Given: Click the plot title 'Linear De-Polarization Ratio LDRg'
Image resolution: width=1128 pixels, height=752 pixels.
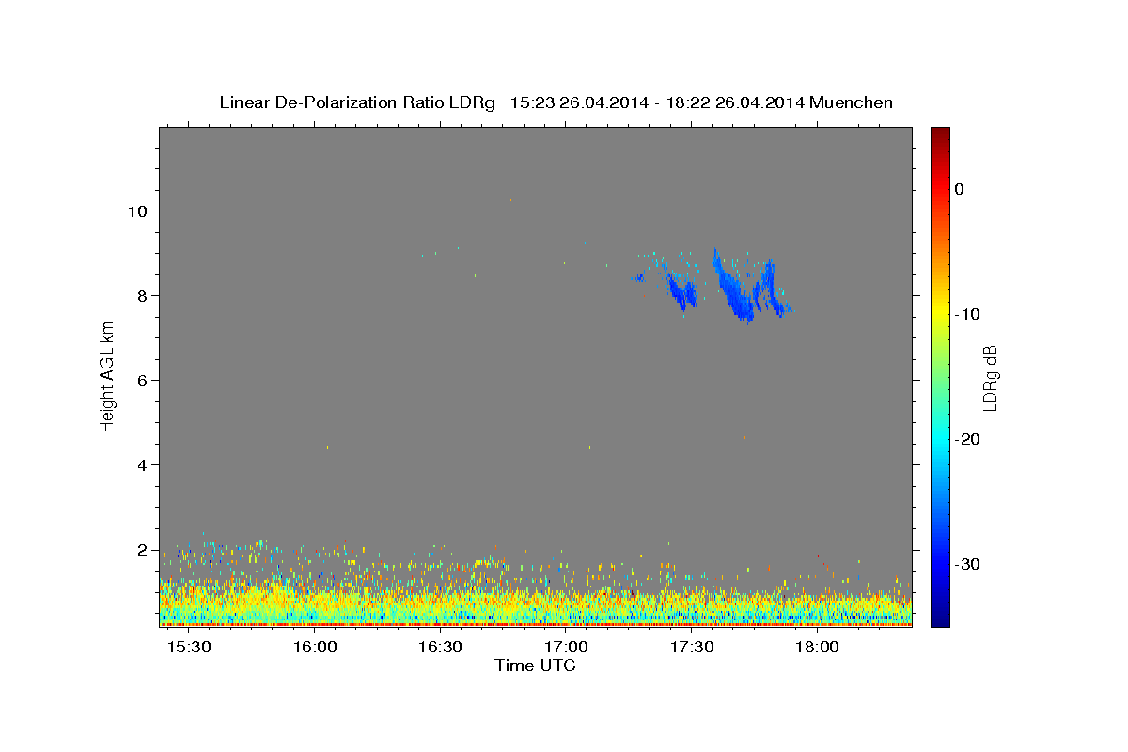Looking at the screenshot, I should tap(357, 102).
